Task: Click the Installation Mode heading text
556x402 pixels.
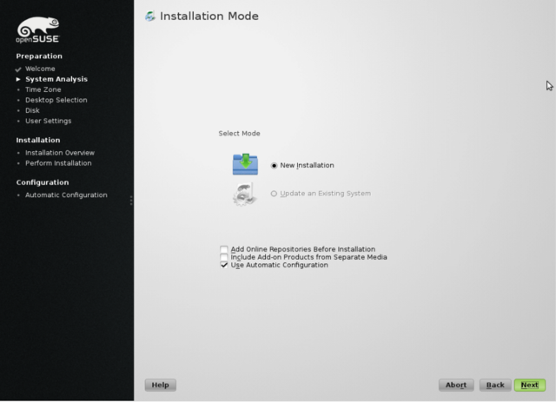Action: (x=209, y=16)
